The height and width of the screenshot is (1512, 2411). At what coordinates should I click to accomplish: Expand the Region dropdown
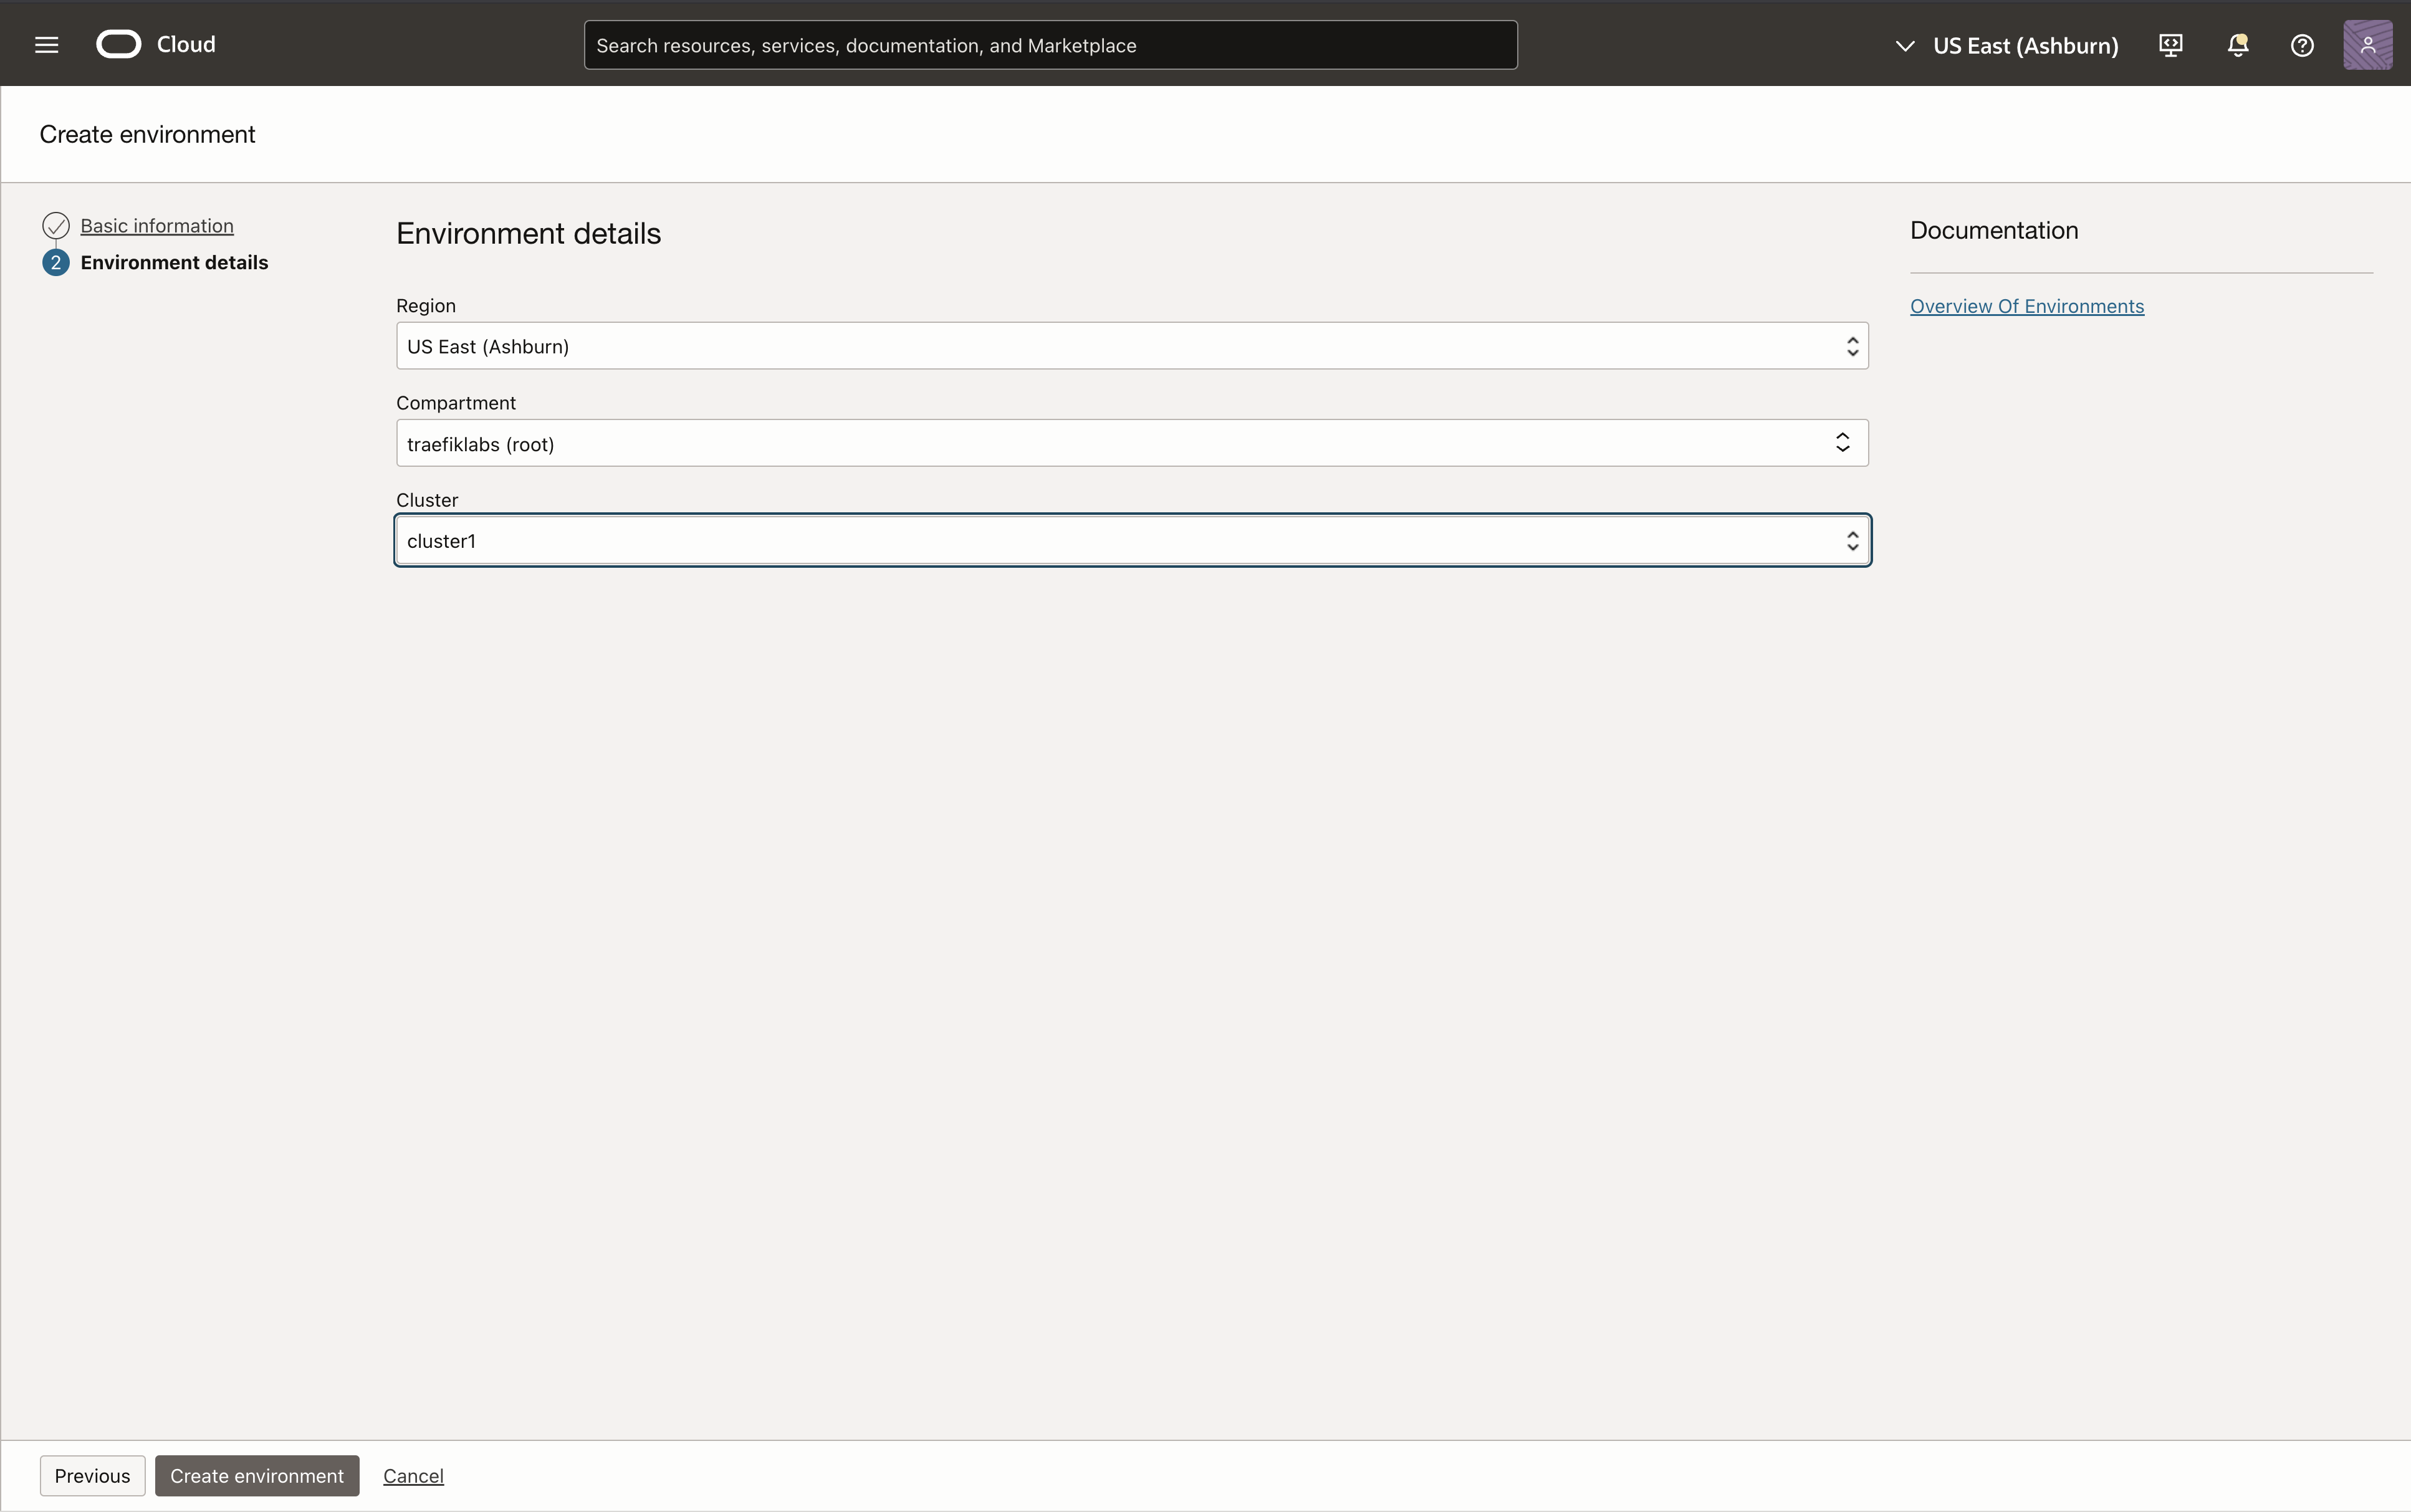click(1131, 346)
